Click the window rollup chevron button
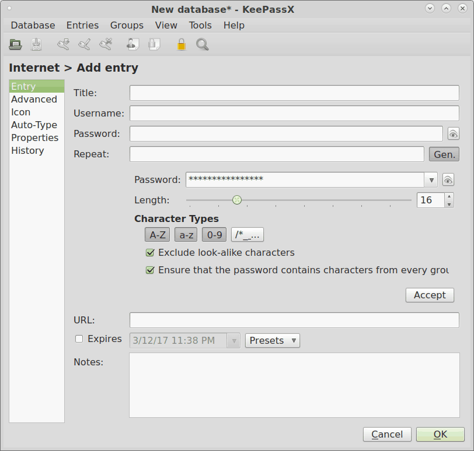 (x=430, y=8)
